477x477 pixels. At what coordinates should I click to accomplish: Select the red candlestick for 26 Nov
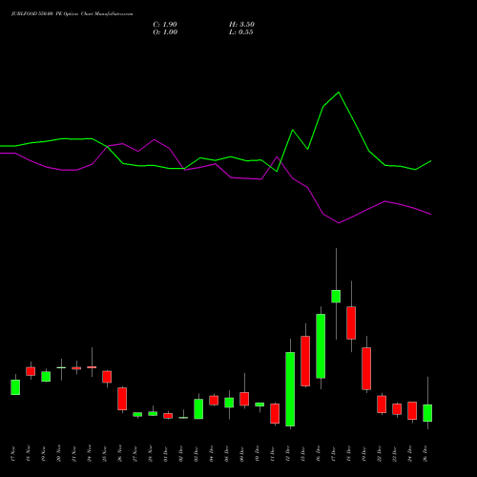coord(122,399)
